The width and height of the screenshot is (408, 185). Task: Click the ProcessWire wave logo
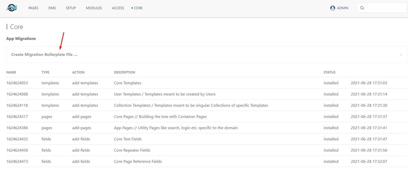[x=11, y=8]
